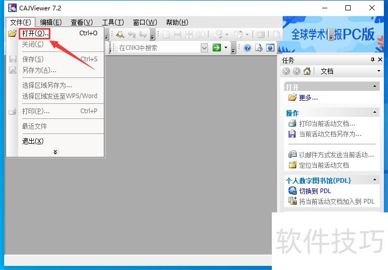Open the CNKI search history dropdown
This screenshot has width=388, height=270.
click(x=204, y=48)
